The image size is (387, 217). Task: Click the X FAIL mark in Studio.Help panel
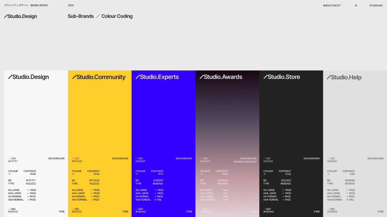[350, 200]
